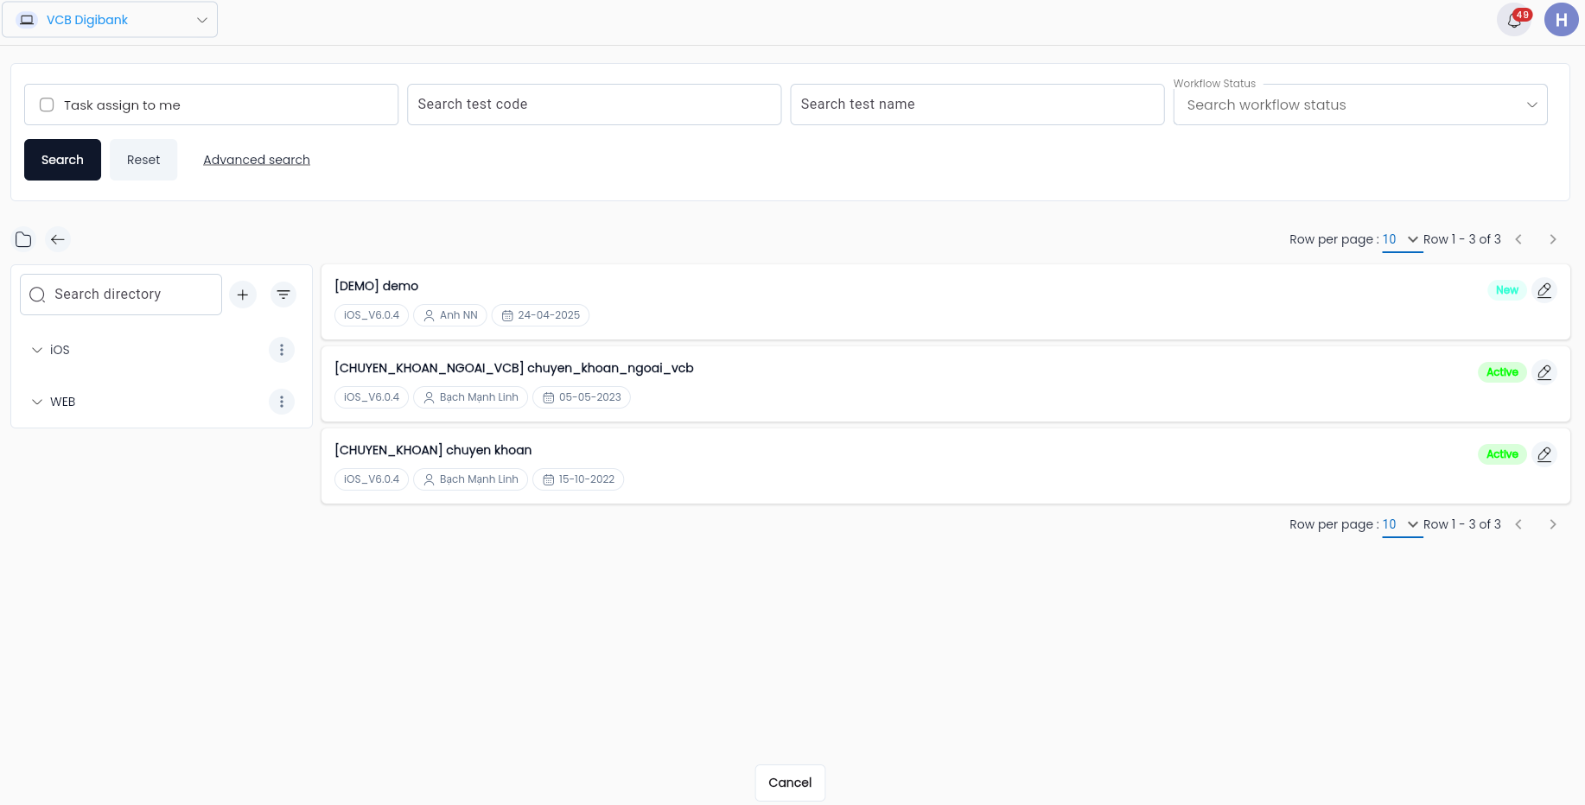Open the more options for WEB folder
This screenshot has height=805, width=1585.
282,402
